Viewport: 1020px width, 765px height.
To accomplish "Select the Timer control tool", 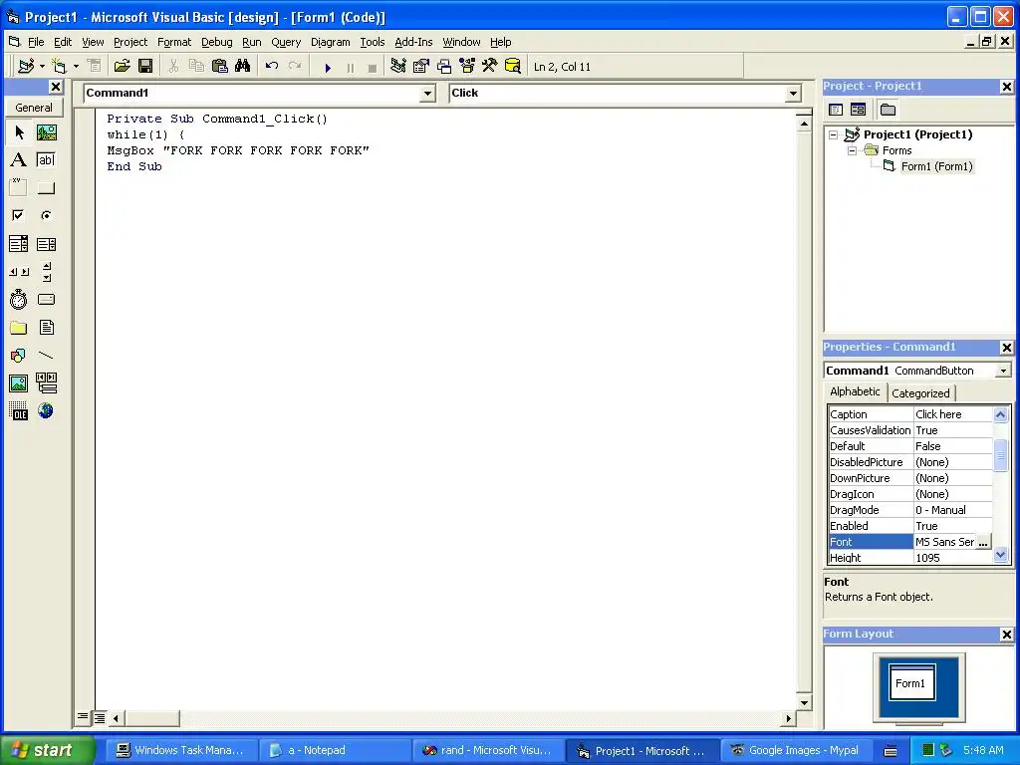I will 19,299.
